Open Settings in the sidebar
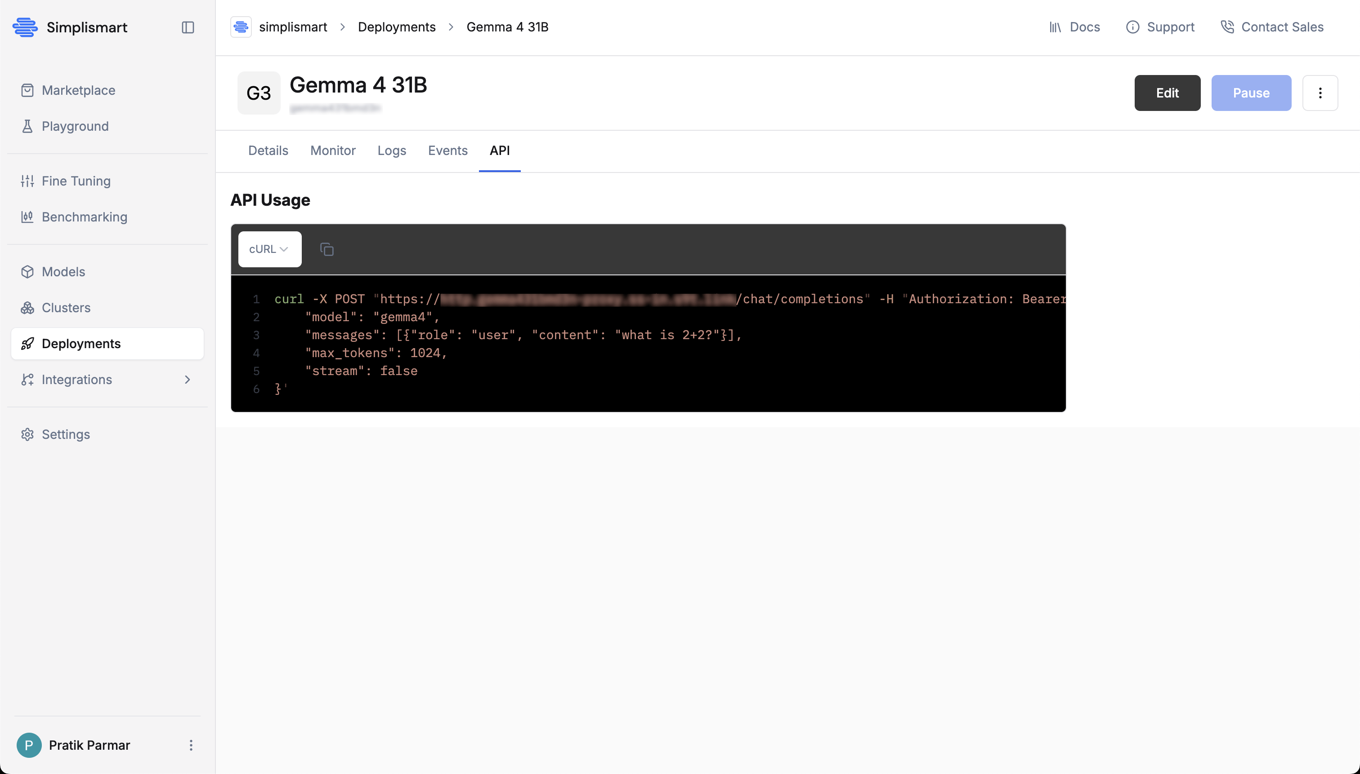This screenshot has height=774, width=1360. [107, 434]
